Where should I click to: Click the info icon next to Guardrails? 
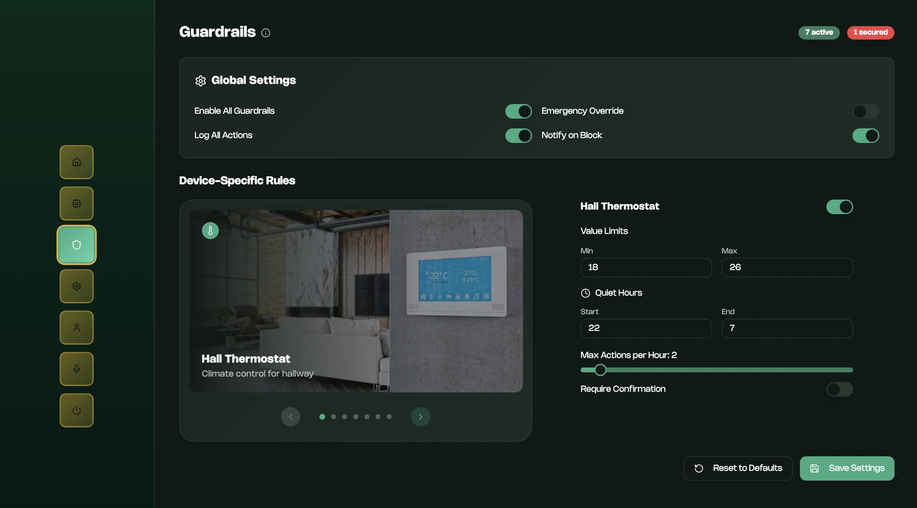point(265,33)
